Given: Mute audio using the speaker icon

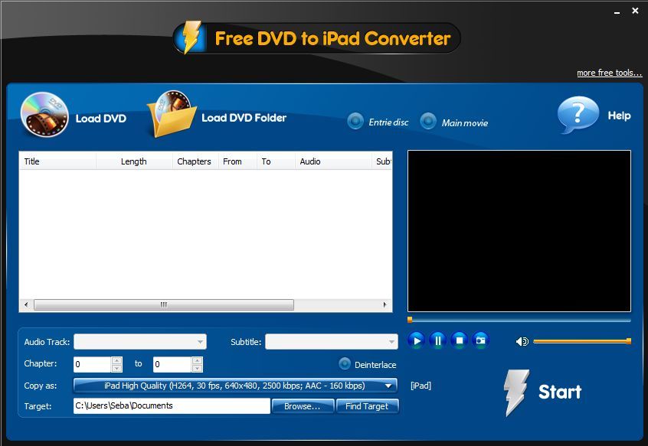Looking at the screenshot, I should click(522, 341).
